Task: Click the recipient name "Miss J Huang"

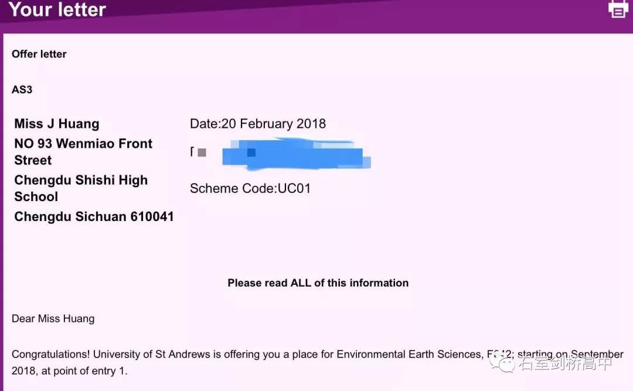Action: point(57,124)
